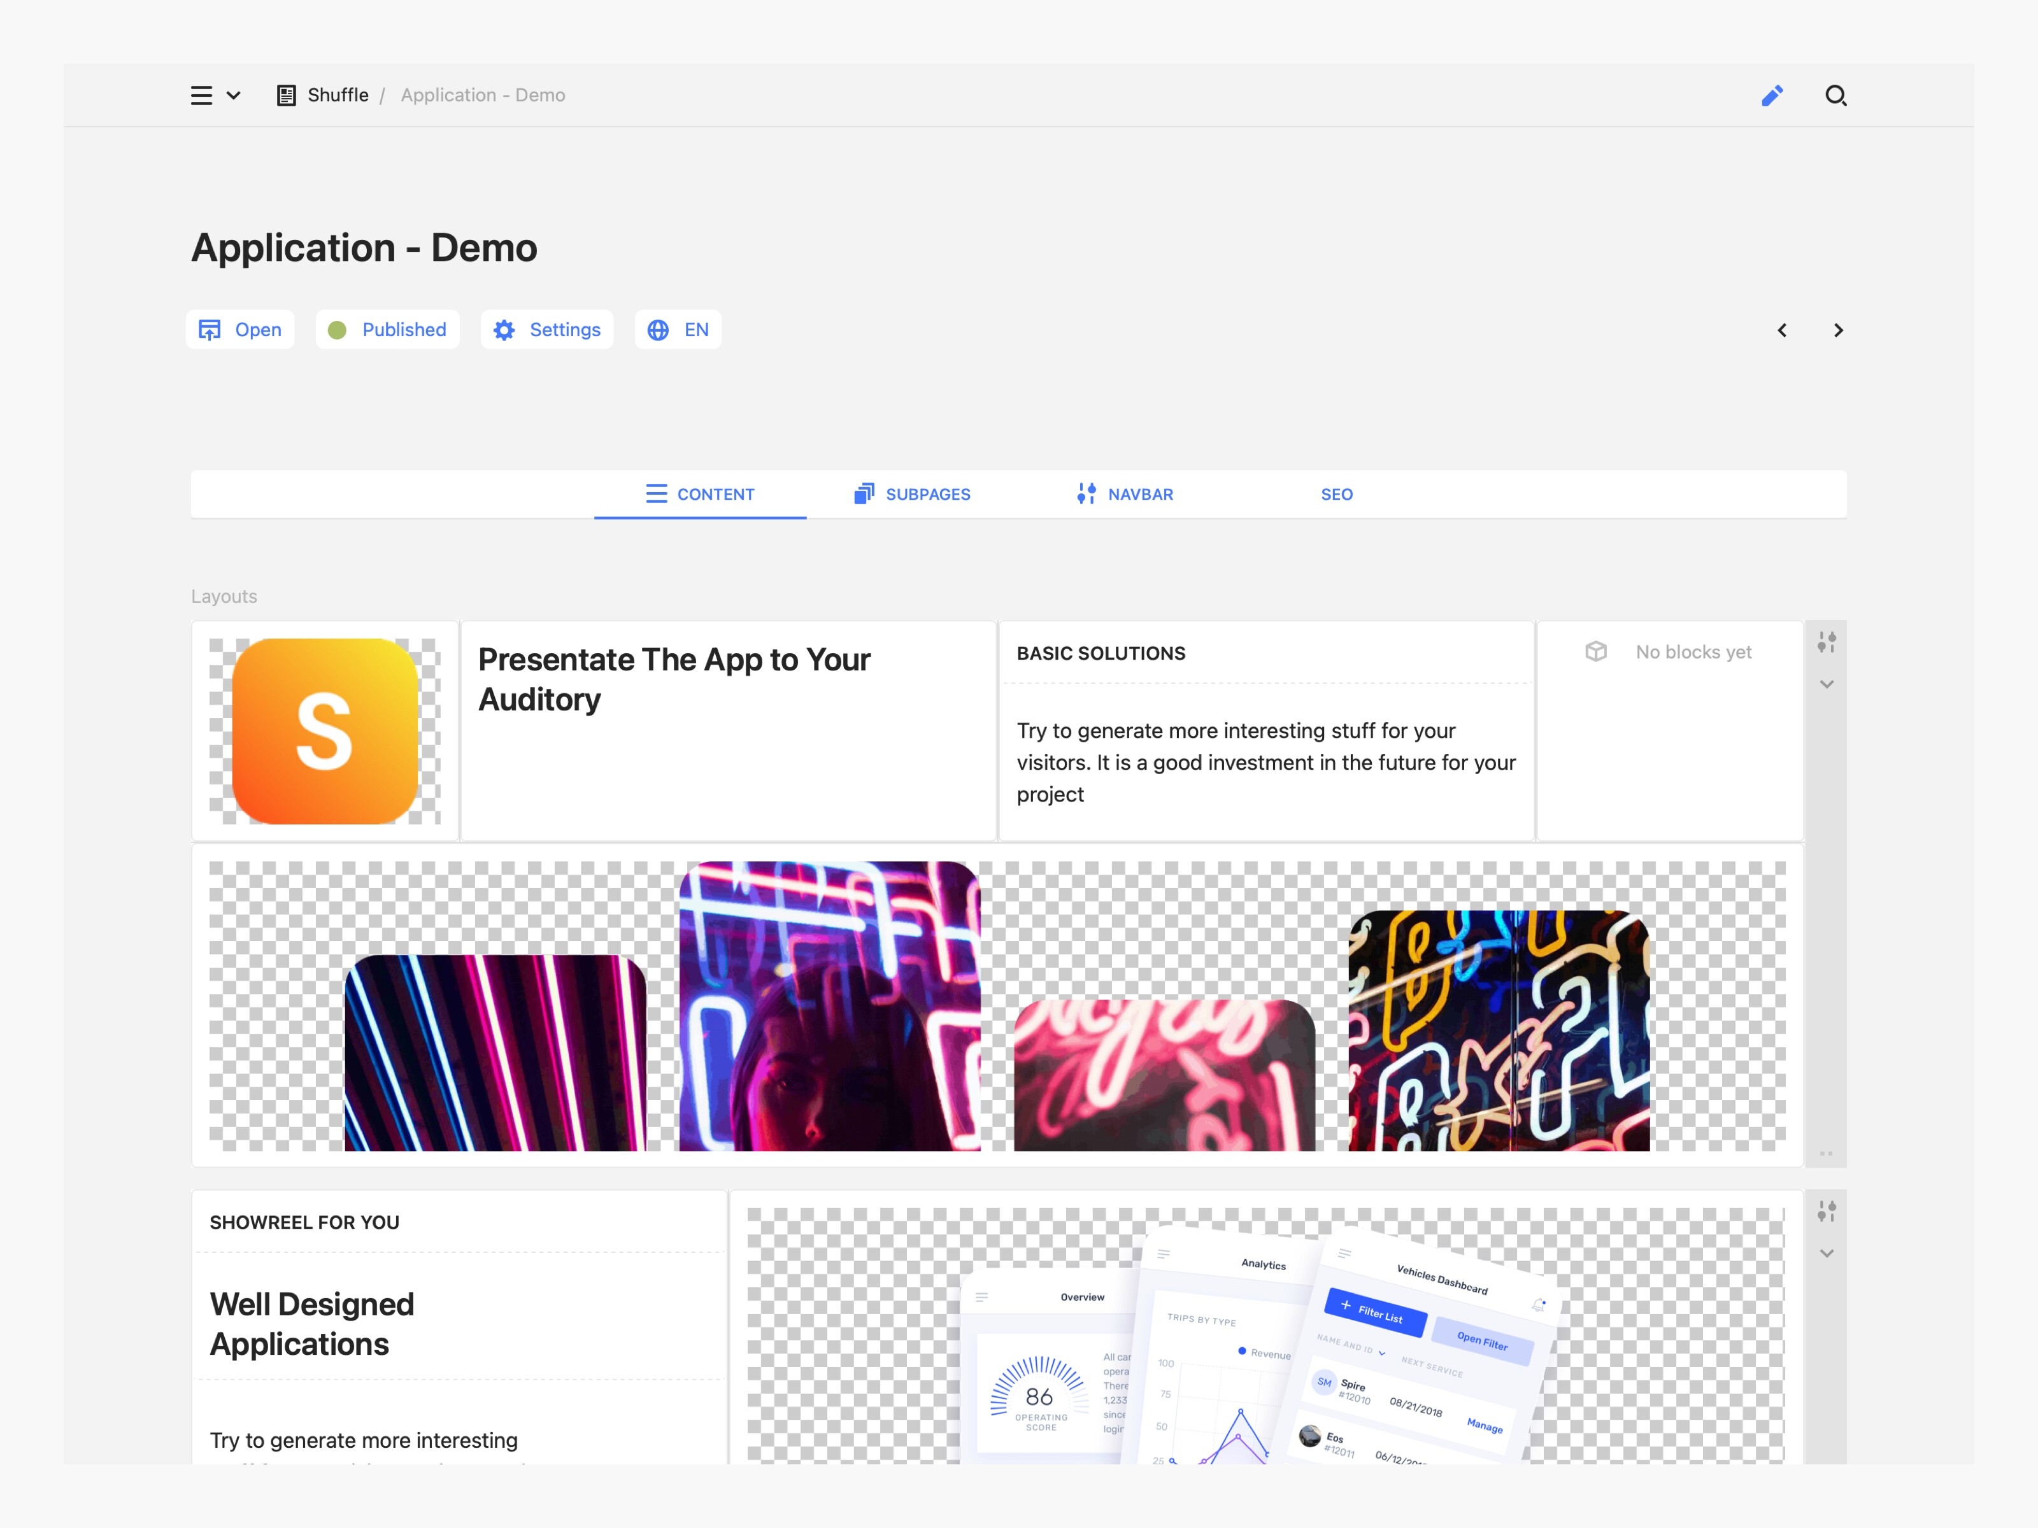
Task: Open second layout's settings sliders icon
Action: [x=1826, y=1211]
